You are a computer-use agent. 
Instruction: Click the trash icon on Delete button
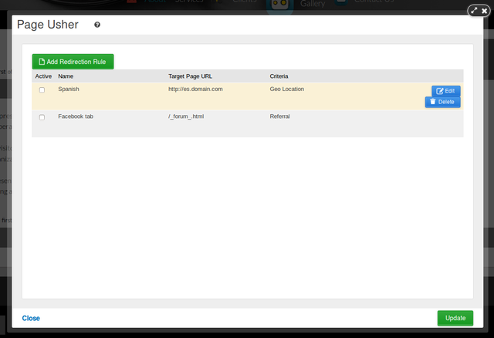coord(433,101)
